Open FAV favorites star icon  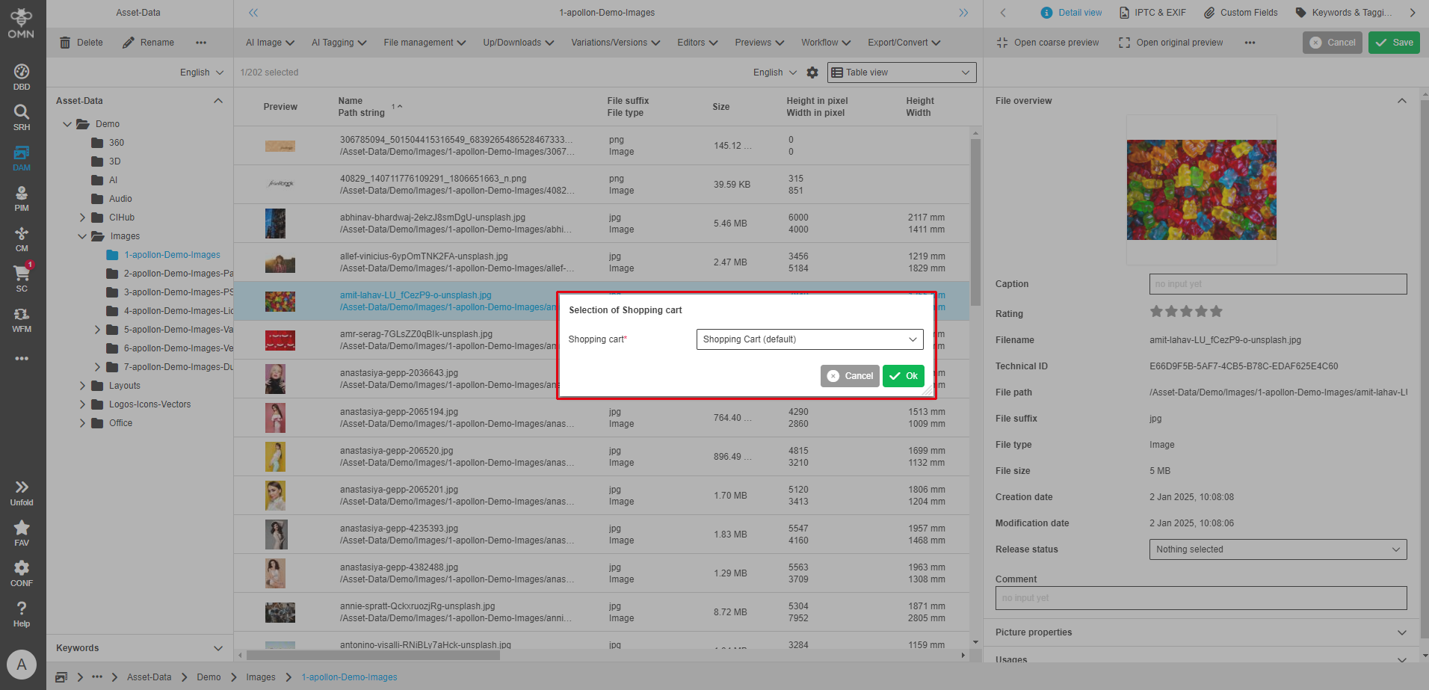(22, 532)
